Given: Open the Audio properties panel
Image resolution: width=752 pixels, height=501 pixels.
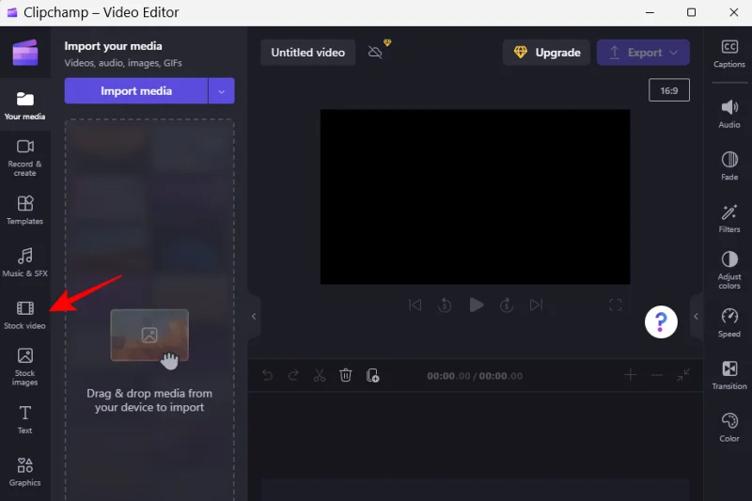Looking at the screenshot, I should (729, 114).
